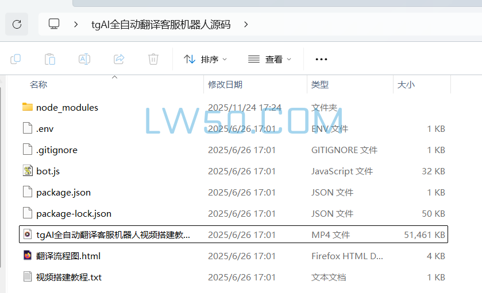Click the .gitignore file icon
The image size is (482, 293).
tap(28, 149)
